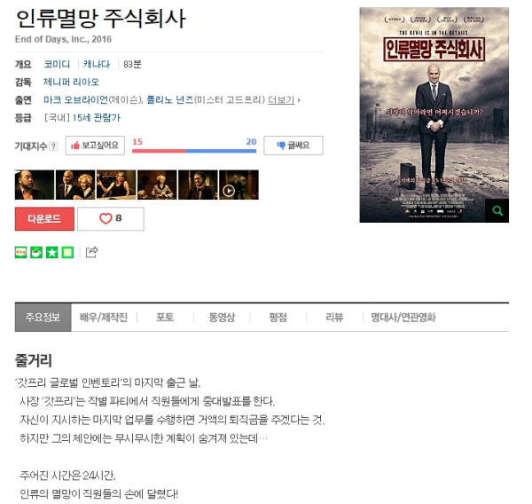Click the green memo square icon
Image resolution: width=532 pixels, height=504 pixels.
click(x=67, y=252)
